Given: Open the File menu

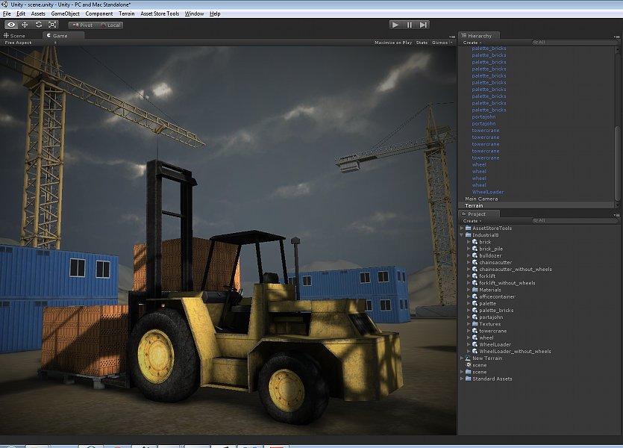Looking at the screenshot, I should pyautogui.click(x=7, y=13).
